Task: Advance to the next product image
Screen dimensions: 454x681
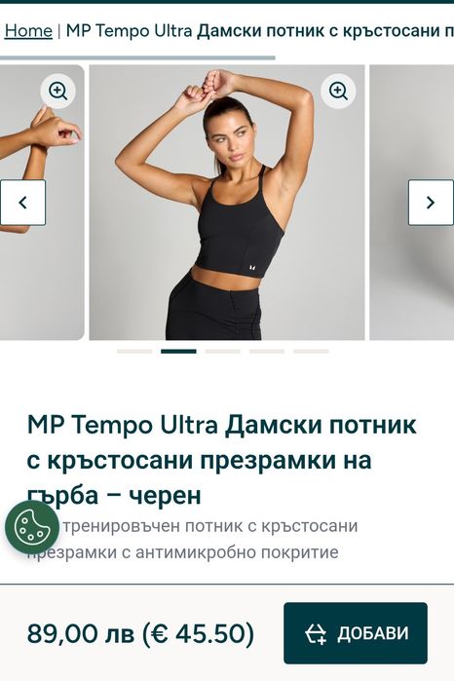Action: (431, 203)
